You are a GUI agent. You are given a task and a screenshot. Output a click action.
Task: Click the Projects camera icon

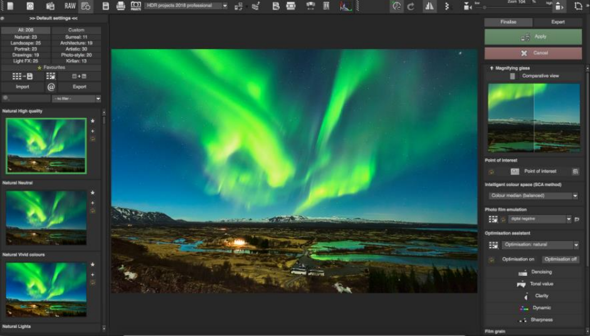(135, 6)
